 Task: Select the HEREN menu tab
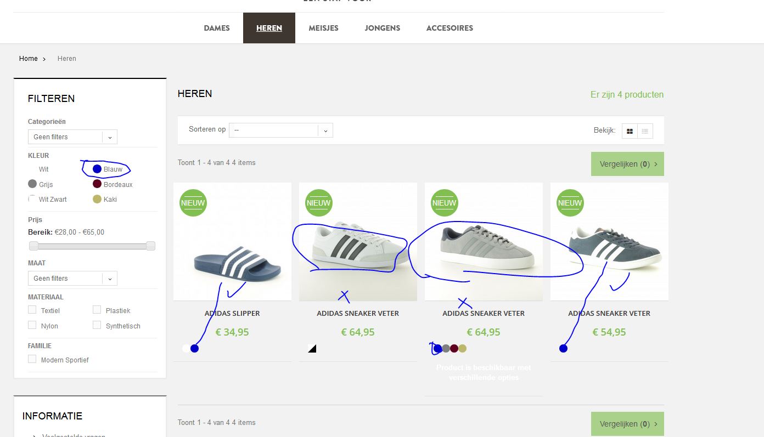(x=269, y=28)
